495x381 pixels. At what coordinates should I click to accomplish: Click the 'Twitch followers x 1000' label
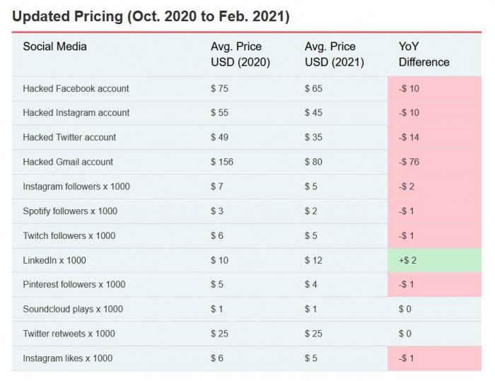click(x=69, y=235)
